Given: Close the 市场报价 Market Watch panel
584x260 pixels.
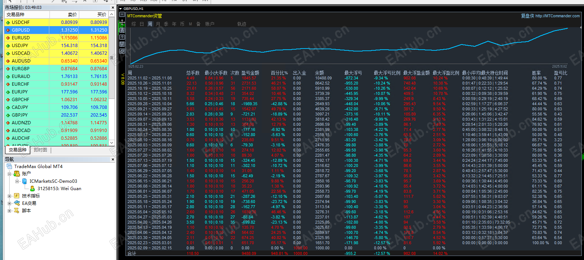Looking at the screenshot, I should (x=113, y=7).
